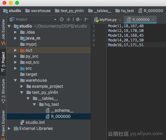This screenshot has width=166, height=140.
Task: Click the Project view title label
Action: [x=22, y=19]
